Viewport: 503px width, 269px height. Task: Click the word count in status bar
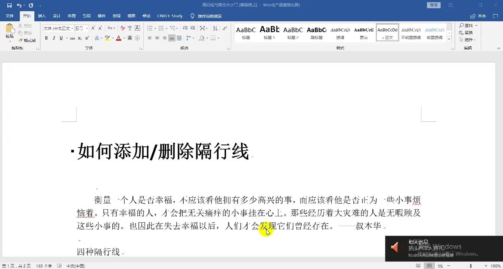44,266
